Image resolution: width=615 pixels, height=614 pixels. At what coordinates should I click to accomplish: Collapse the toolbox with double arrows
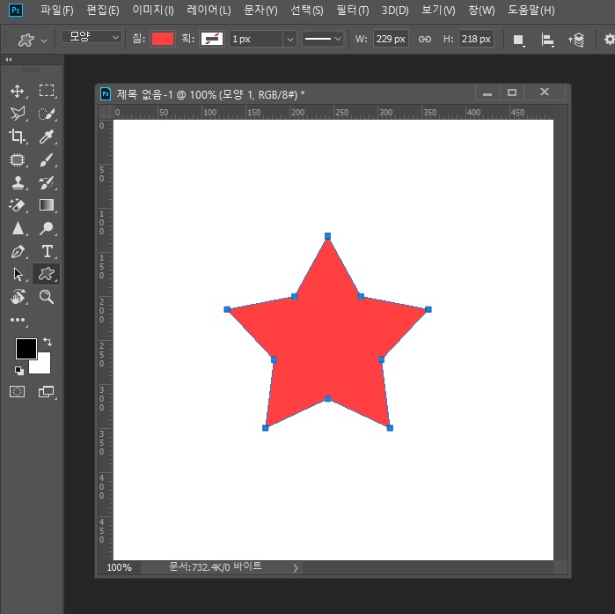coord(9,60)
